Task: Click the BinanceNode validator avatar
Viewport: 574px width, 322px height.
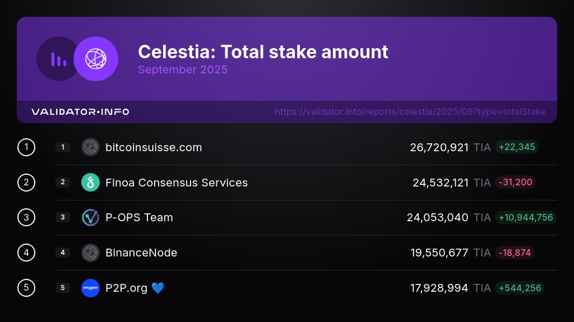Action: point(90,253)
